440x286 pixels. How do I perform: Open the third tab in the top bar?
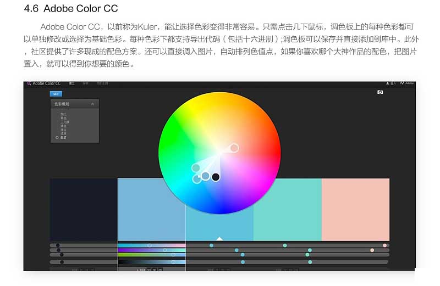point(102,83)
